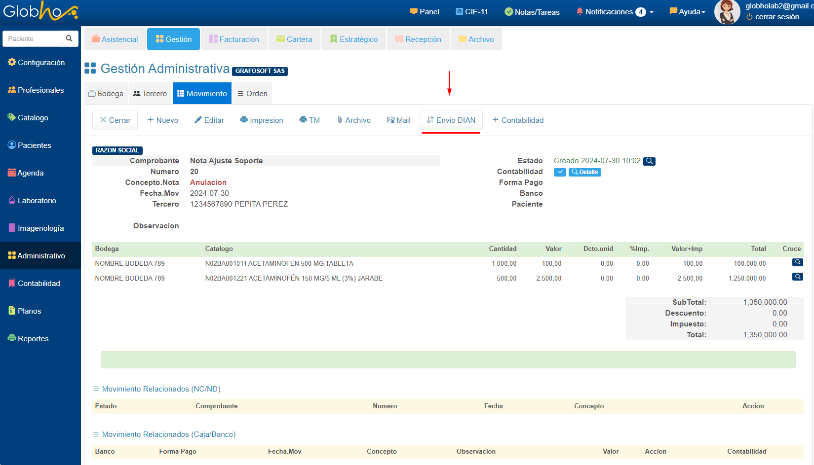The height and width of the screenshot is (465, 814).
Task: Expand the Ayuda dropdown menu
Action: 687,12
